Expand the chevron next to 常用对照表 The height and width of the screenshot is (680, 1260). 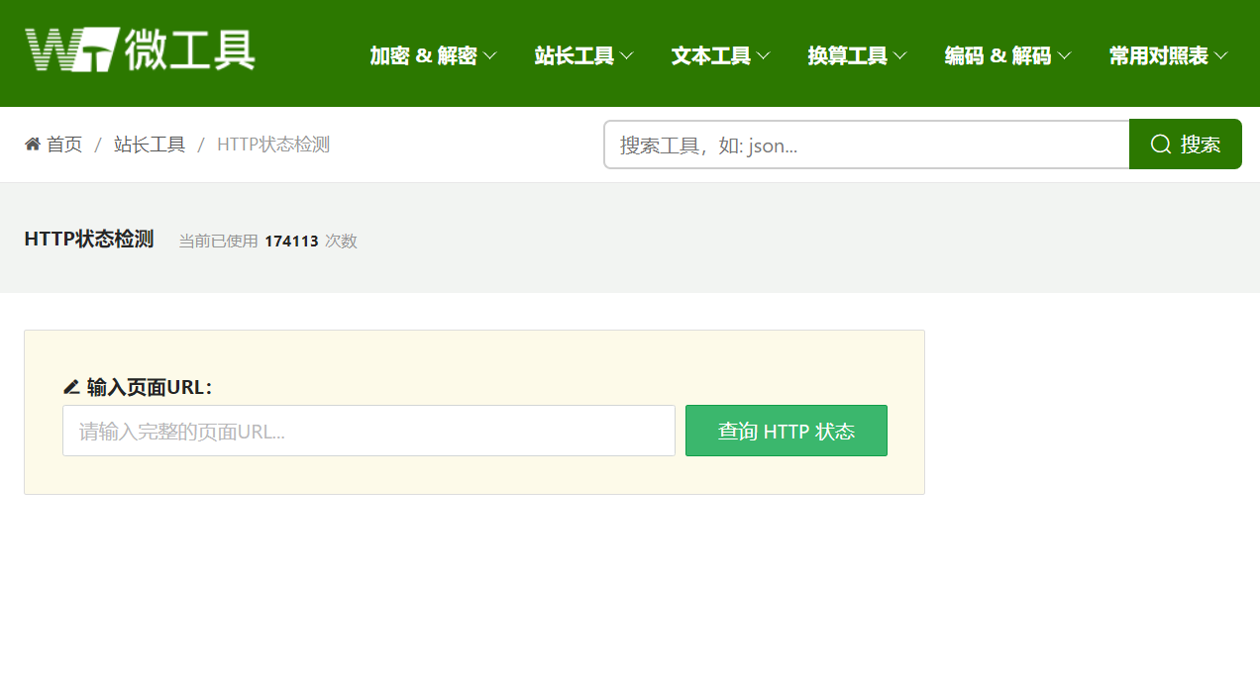(1220, 56)
